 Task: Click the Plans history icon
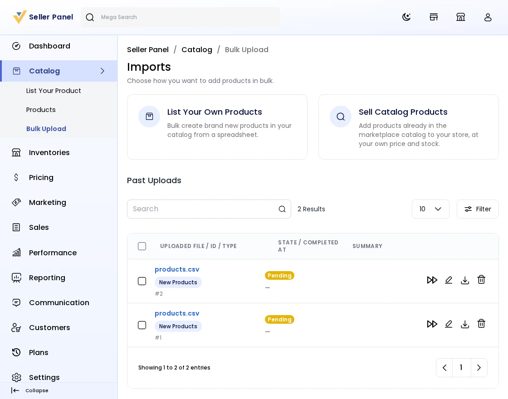[16, 352]
